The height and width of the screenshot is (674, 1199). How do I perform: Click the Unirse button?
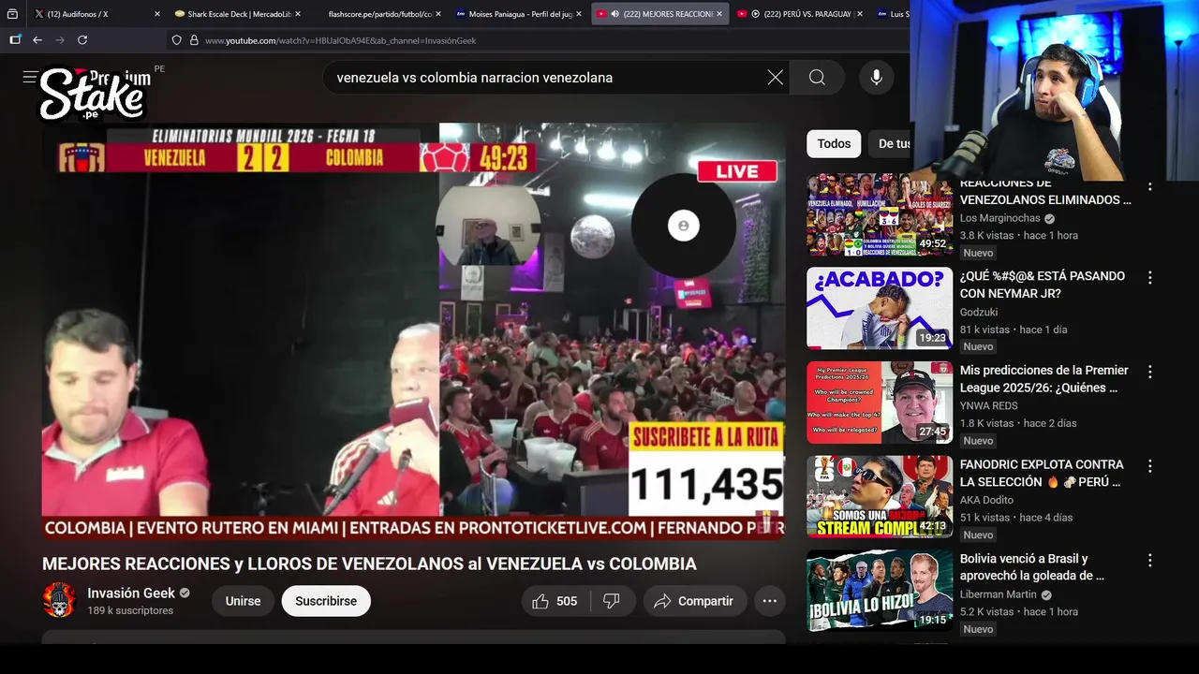[x=243, y=601]
